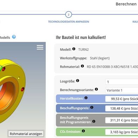The width and height of the screenshot is (138, 138).
Task: Select the Herstellkosten value 99,53 €
Action: (122, 99)
